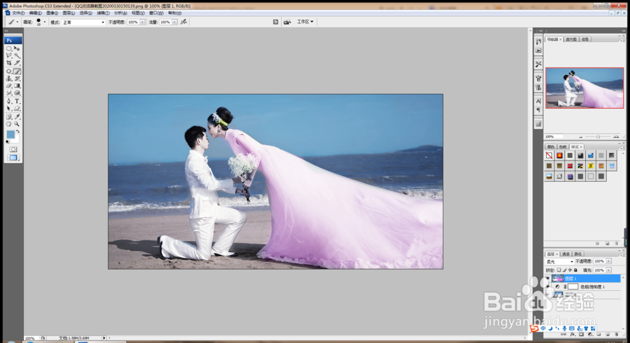Select the Pen tool
This screenshot has height=343, width=630.
pos(9,101)
